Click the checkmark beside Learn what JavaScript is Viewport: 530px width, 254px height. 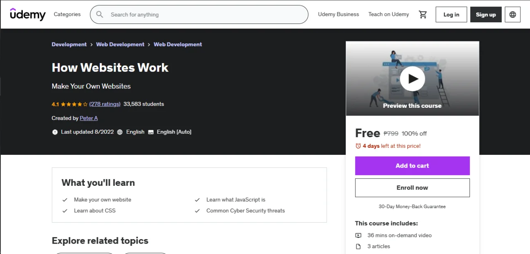tap(198, 200)
